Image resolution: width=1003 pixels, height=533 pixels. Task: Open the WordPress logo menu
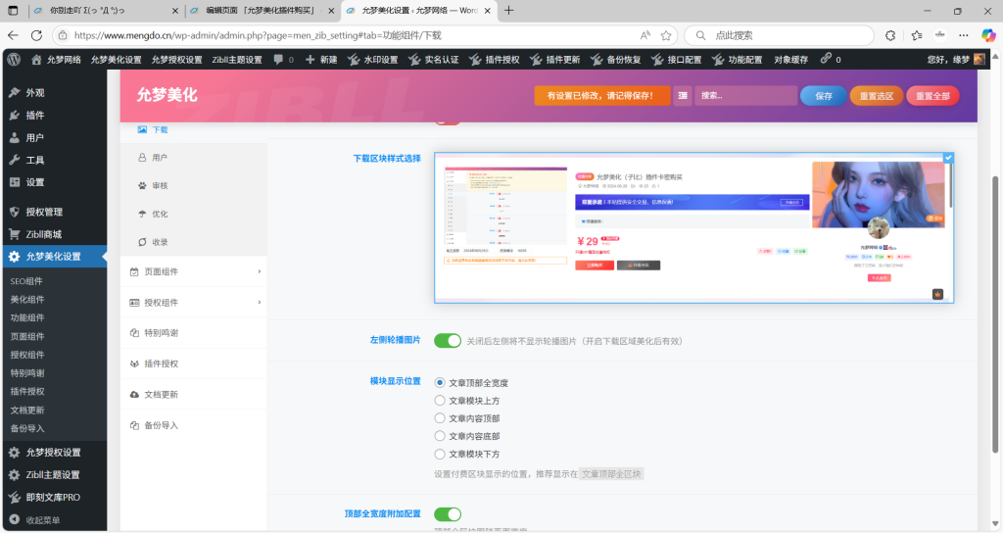14,60
